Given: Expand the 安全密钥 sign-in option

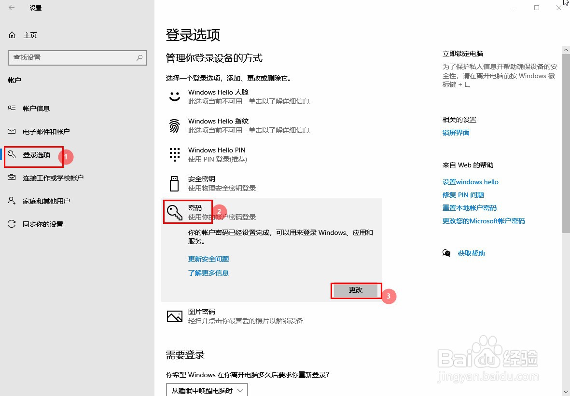Looking at the screenshot, I should 272,183.
